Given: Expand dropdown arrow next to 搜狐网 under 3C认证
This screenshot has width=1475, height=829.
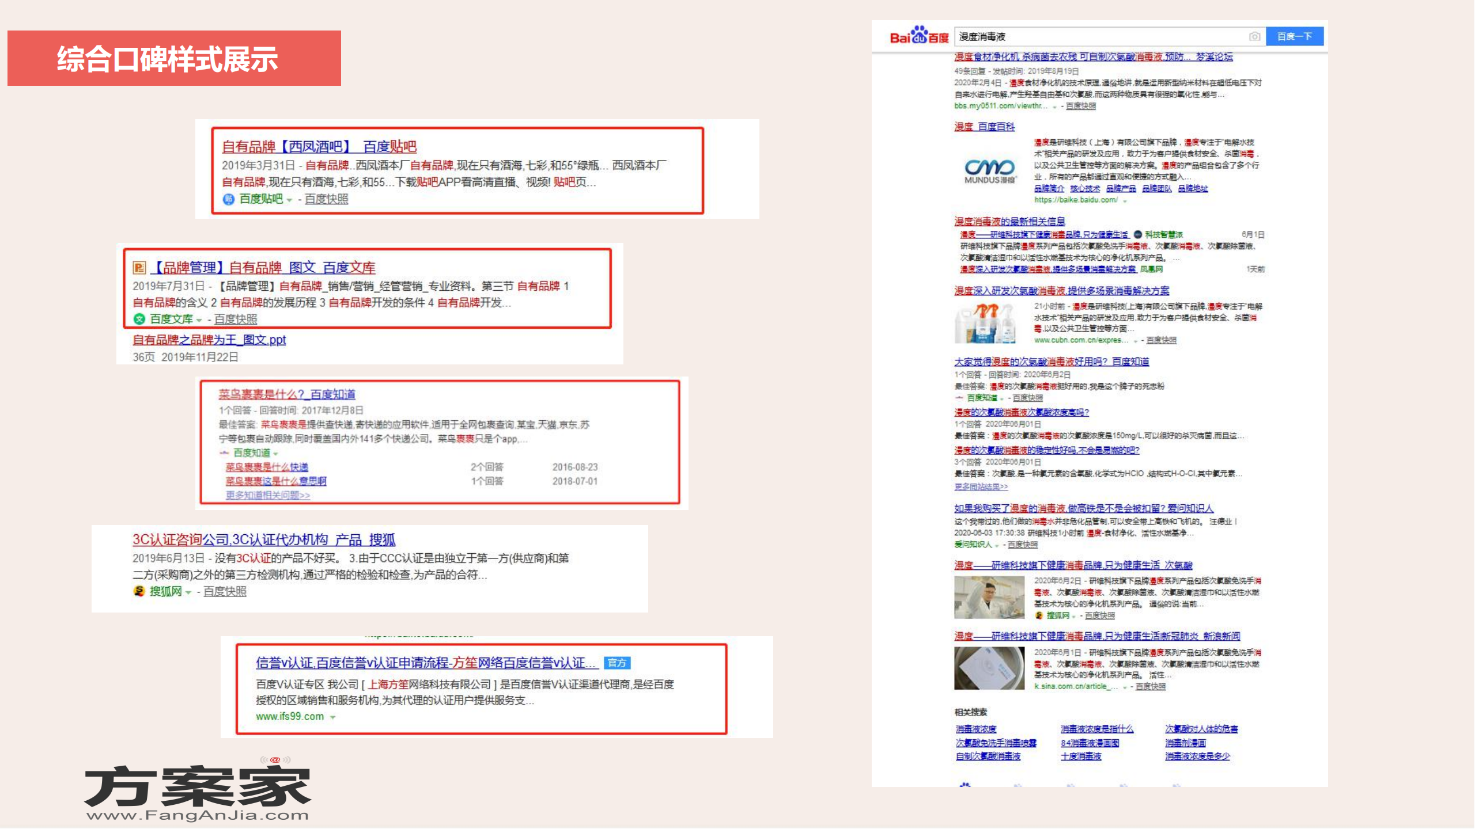Looking at the screenshot, I should pos(188,592).
